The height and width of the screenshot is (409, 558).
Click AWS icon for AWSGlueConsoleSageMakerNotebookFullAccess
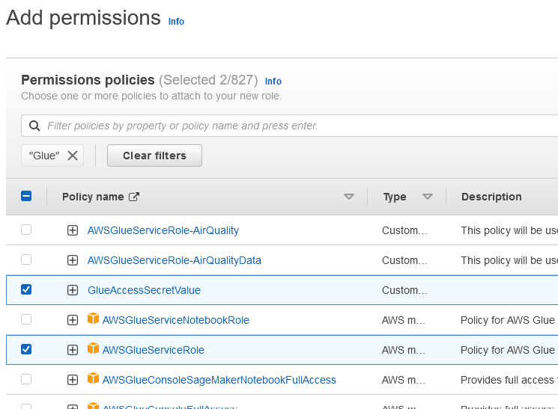(x=93, y=379)
